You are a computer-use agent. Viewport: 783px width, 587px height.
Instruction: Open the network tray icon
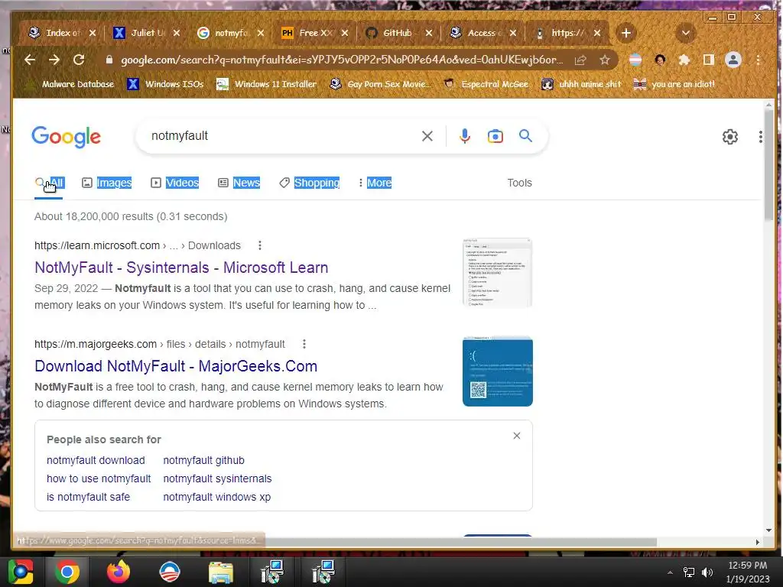point(689,572)
